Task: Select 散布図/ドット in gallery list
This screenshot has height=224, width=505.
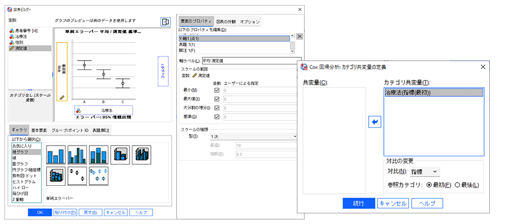Action: (x=26, y=175)
